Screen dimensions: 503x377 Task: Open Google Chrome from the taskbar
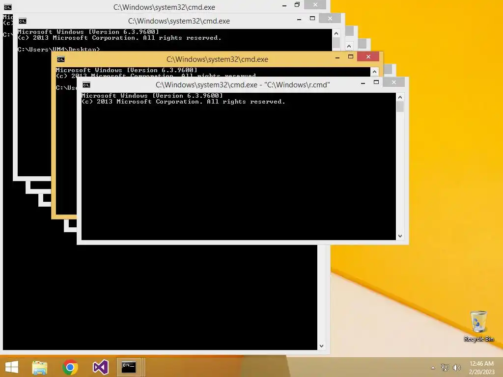coord(70,367)
